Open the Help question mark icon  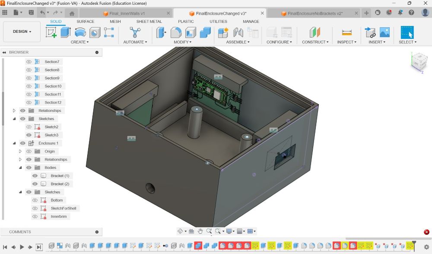point(411,13)
